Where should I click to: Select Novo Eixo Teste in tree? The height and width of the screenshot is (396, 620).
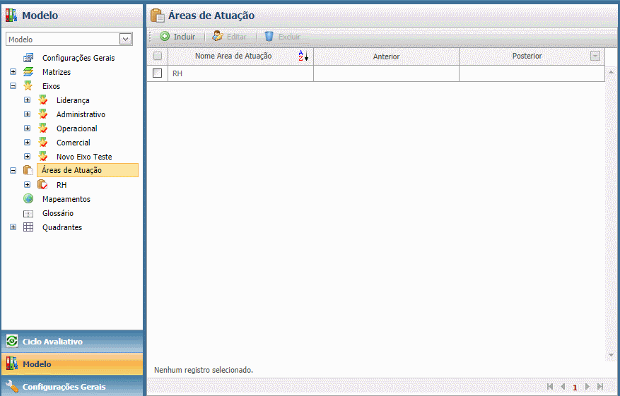point(84,157)
